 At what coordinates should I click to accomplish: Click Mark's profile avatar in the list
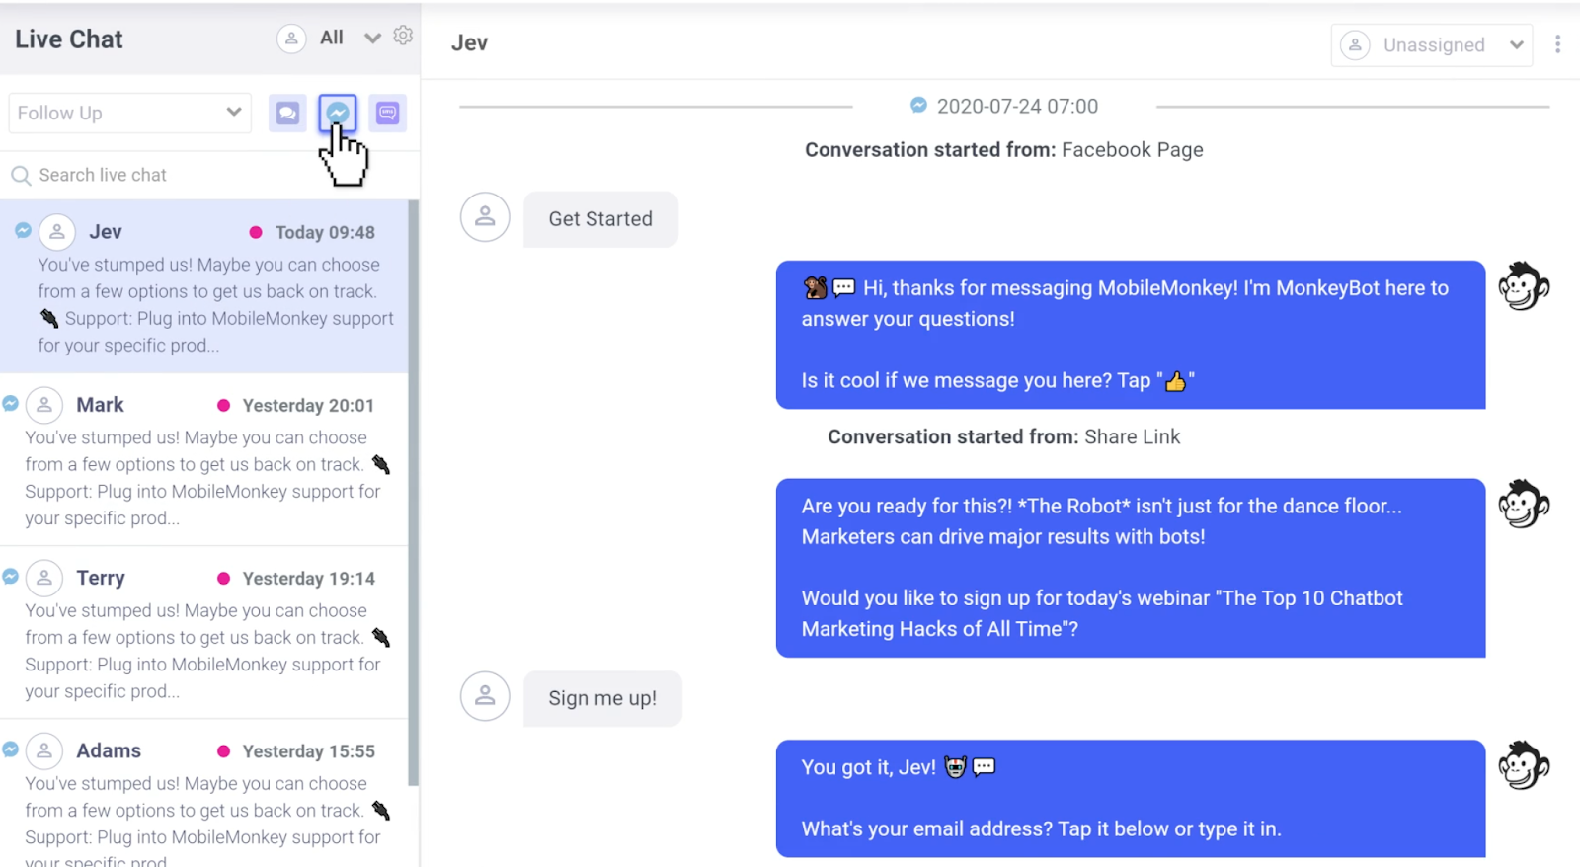pos(44,405)
